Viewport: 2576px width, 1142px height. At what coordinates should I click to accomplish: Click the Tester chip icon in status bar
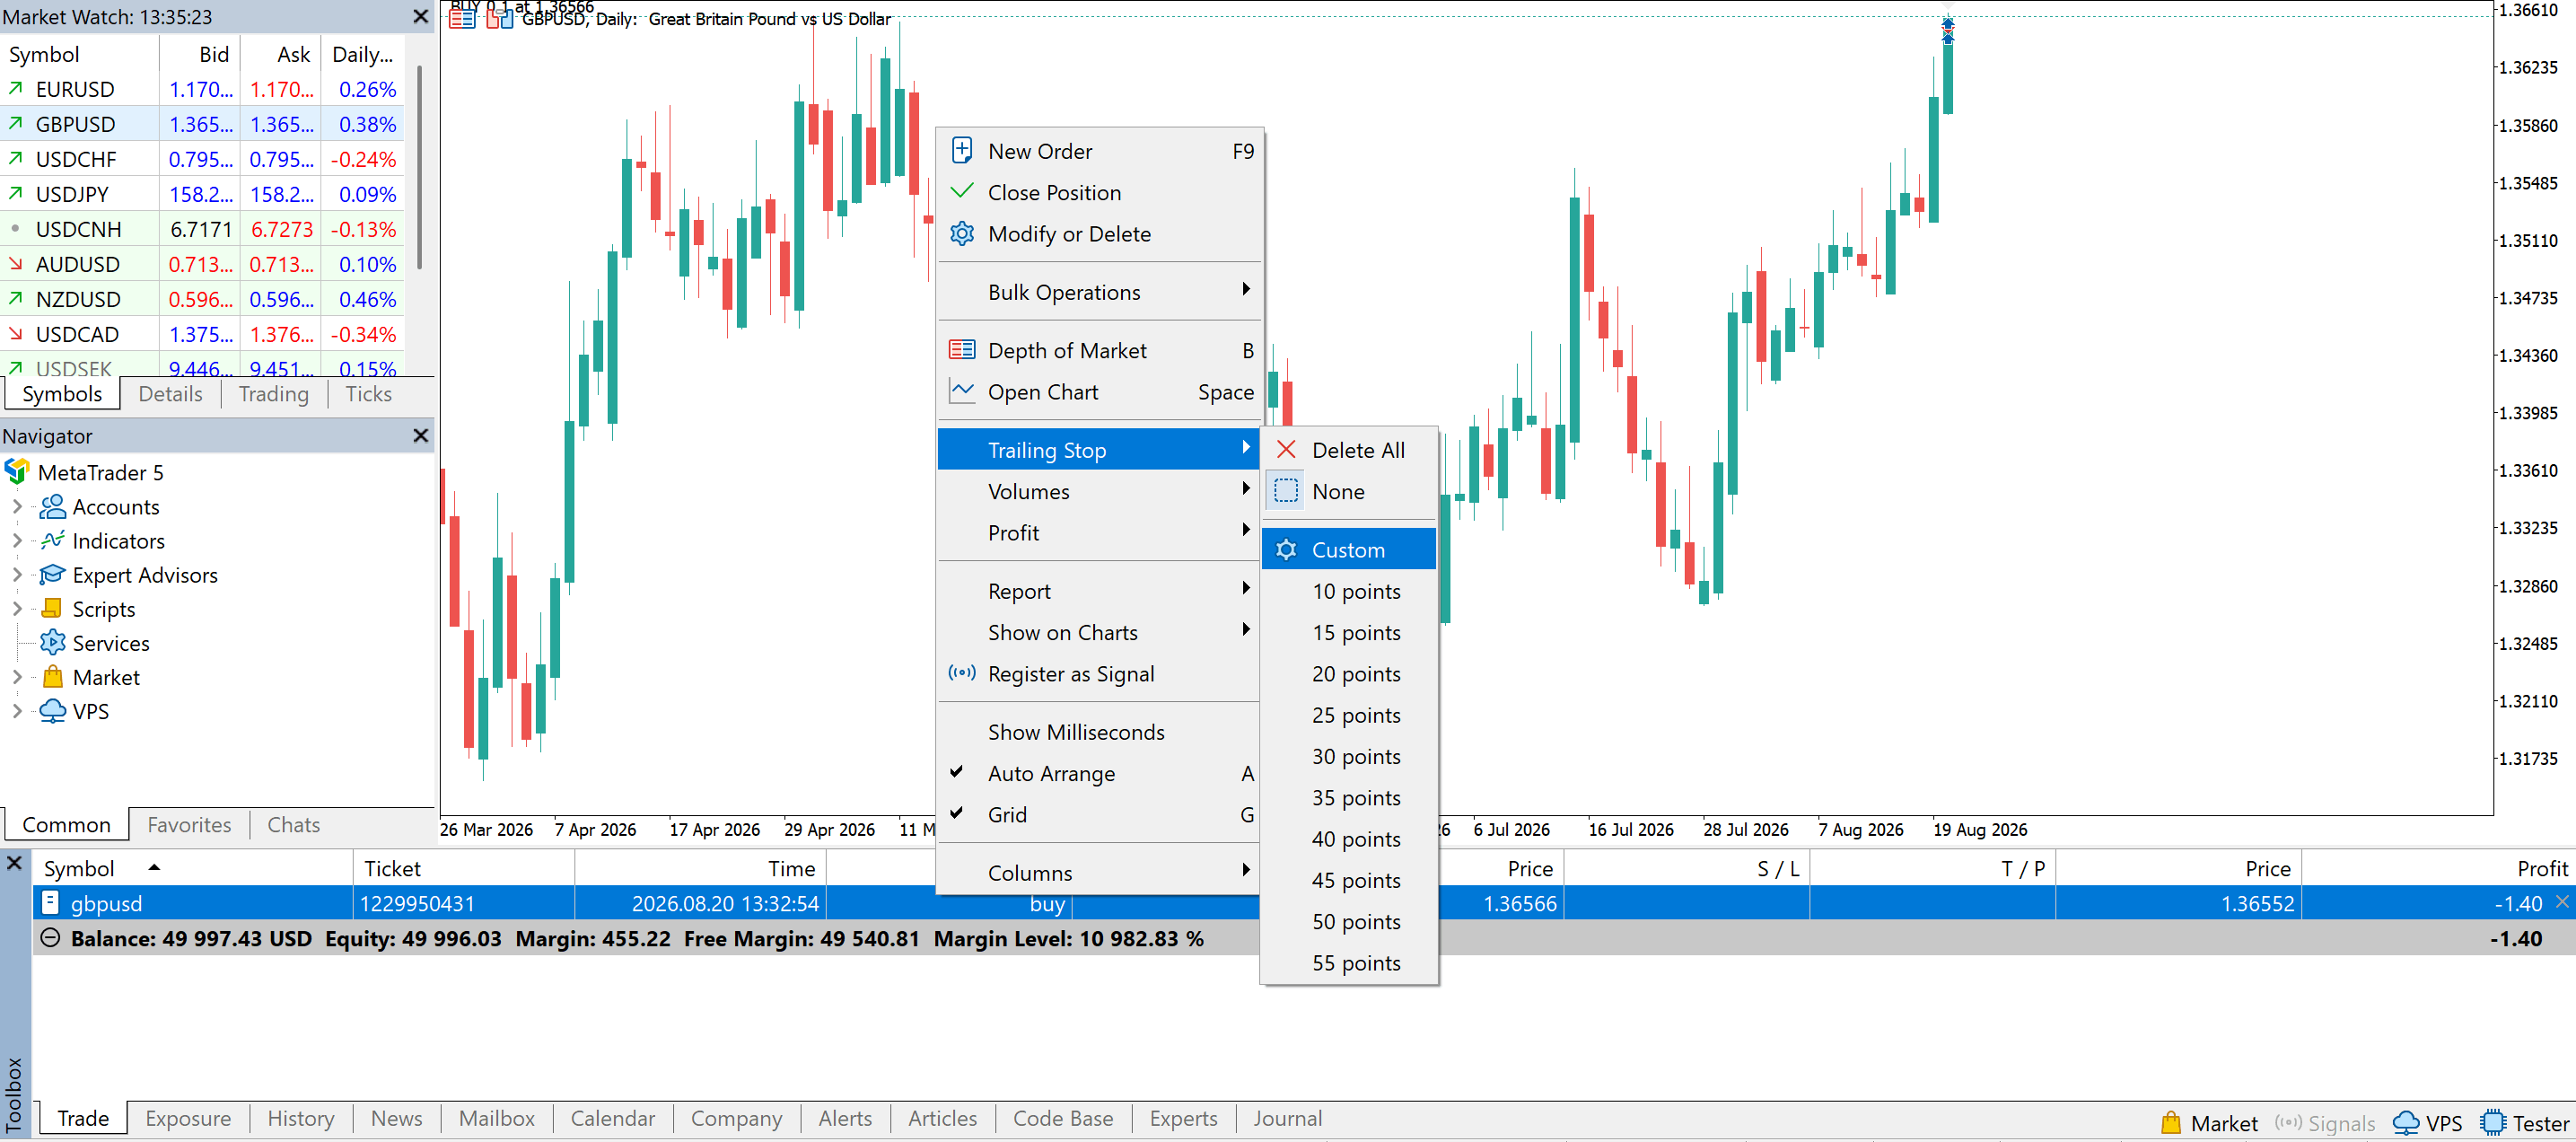(x=2493, y=1122)
